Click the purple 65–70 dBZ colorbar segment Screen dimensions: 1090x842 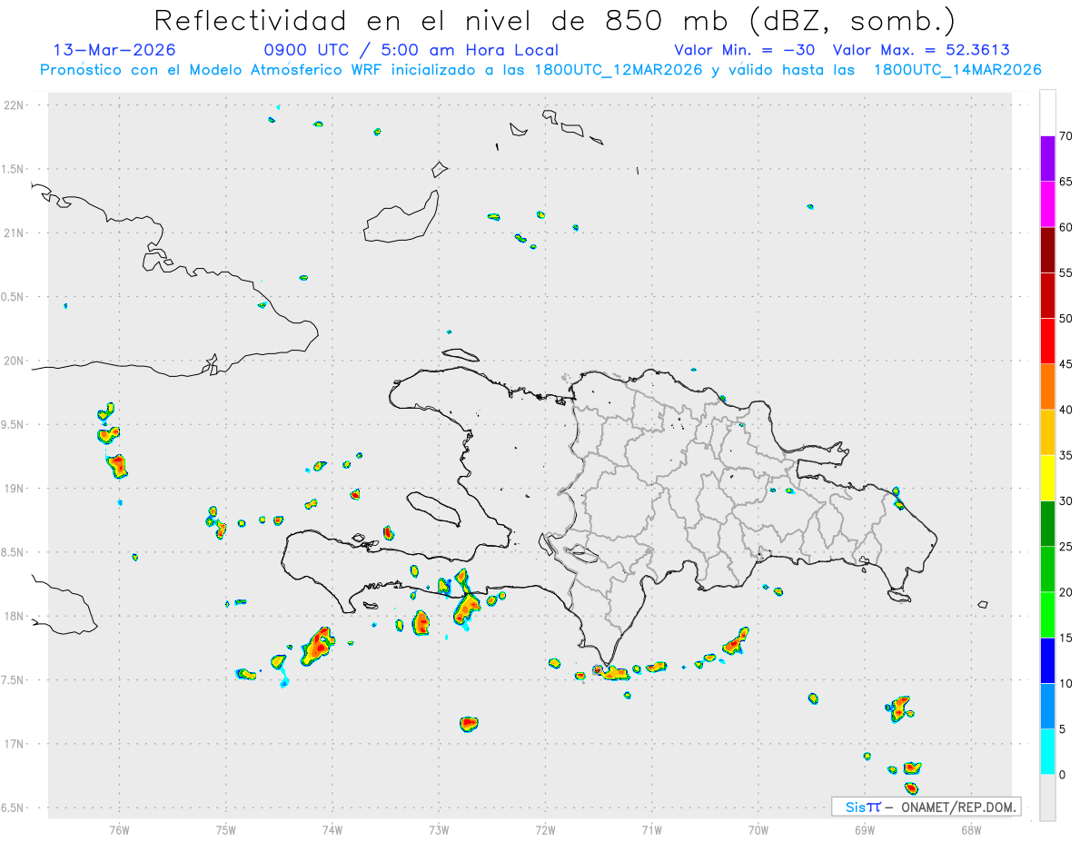tap(1047, 159)
